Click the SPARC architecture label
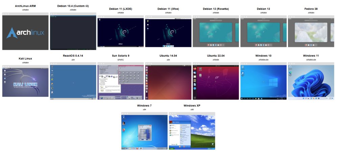 pyautogui.click(x=121, y=60)
